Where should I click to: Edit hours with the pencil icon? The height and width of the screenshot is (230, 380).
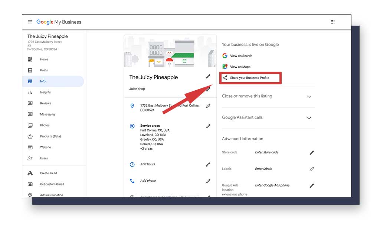click(208, 165)
